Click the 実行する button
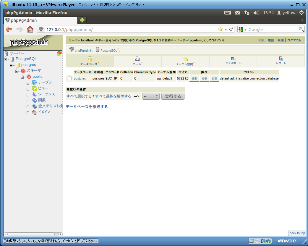Viewport: 308px width, 246px height. click(x=173, y=96)
